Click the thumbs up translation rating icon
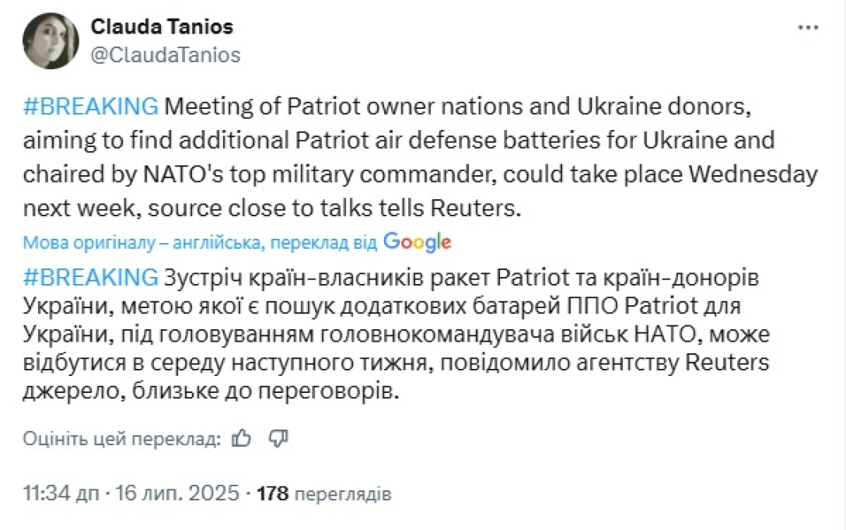The height and width of the screenshot is (530, 846). 242,438
